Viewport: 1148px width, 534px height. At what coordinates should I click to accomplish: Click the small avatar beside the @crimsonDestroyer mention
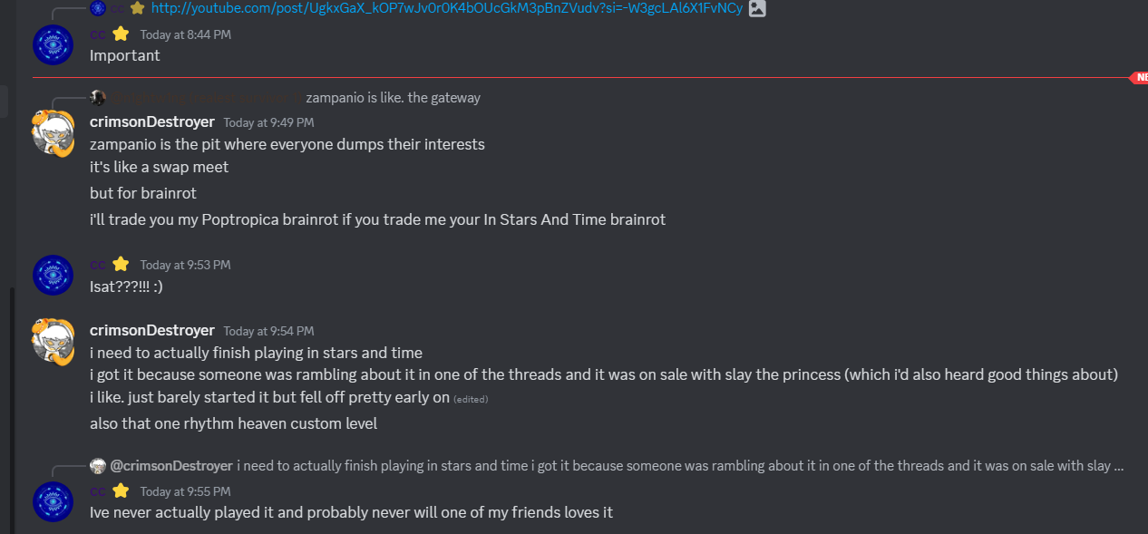click(x=98, y=466)
